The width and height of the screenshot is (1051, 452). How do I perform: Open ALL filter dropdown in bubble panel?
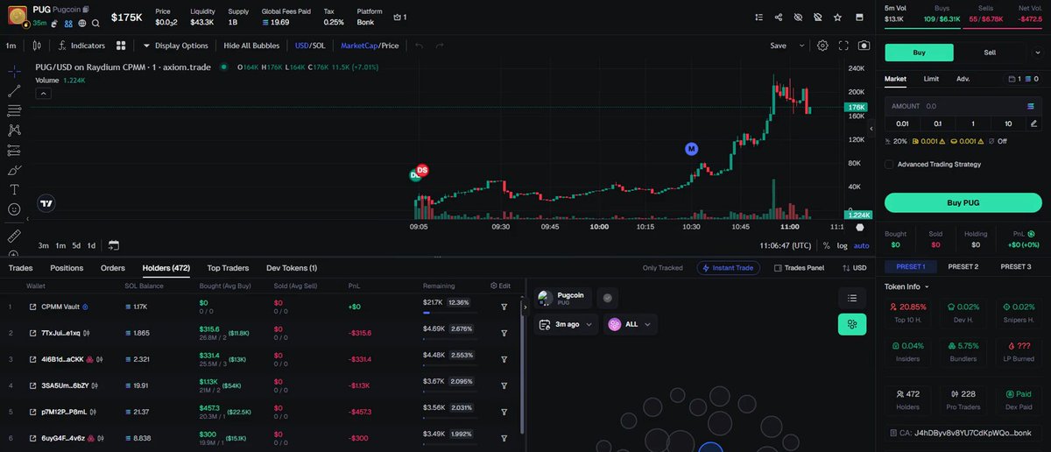point(631,324)
